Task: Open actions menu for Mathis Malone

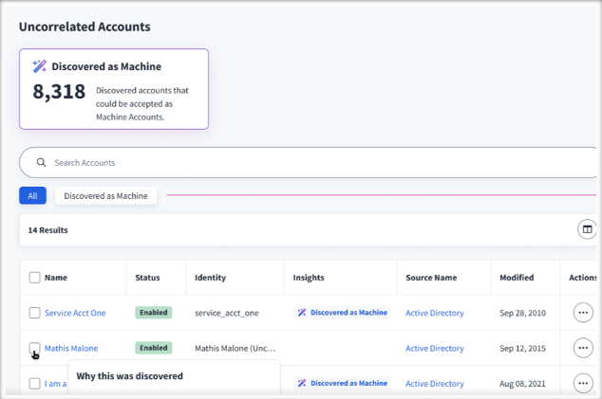Action: tap(583, 348)
